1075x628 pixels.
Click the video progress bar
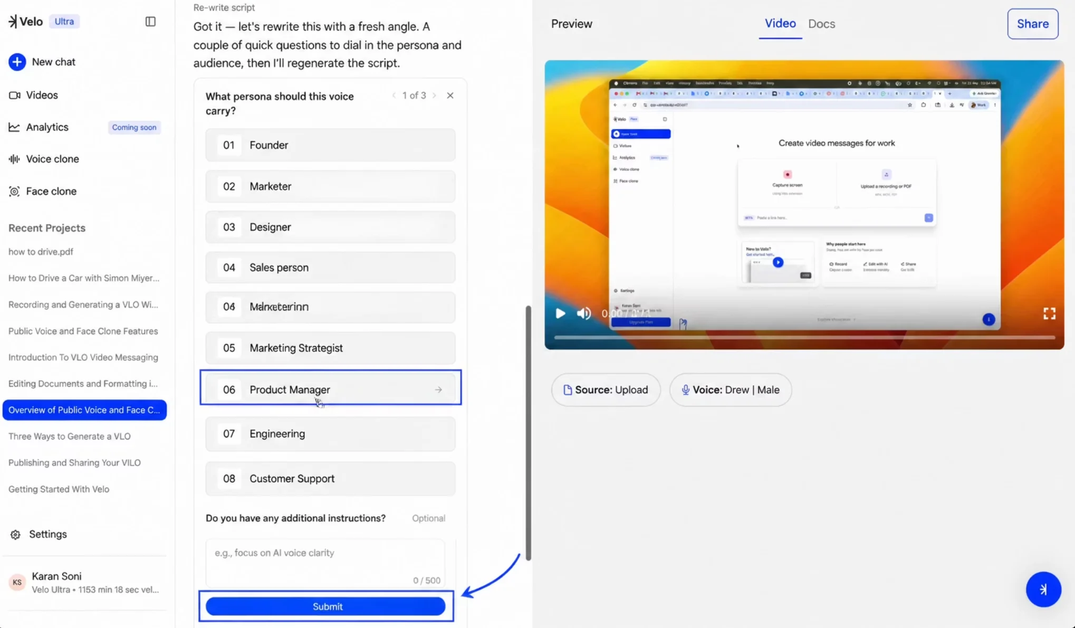[804, 337]
